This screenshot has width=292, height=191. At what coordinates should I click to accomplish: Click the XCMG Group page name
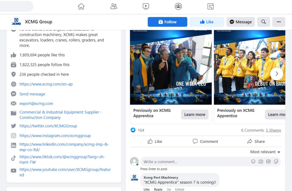pos(39,22)
